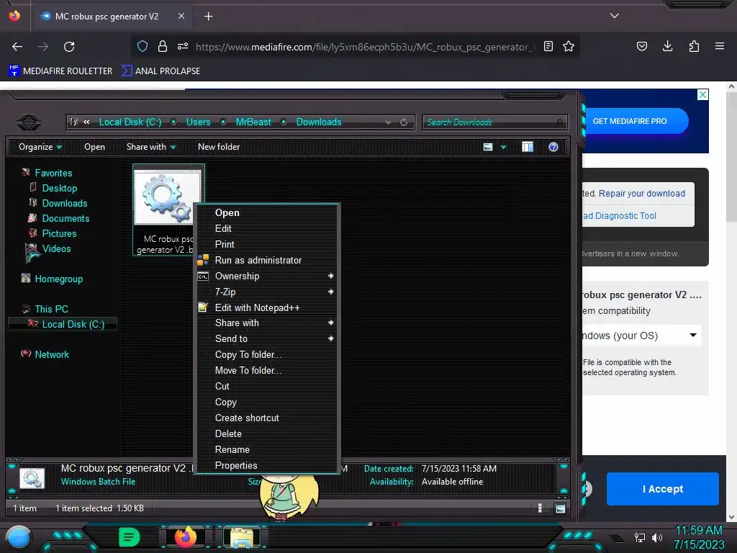Choose Edit from the context menu
The width and height of the screenshot is (737, 553).
(x=267, y=228)
